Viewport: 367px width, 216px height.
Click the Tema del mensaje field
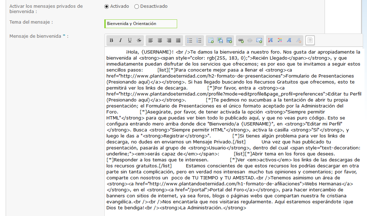point(141,24)
